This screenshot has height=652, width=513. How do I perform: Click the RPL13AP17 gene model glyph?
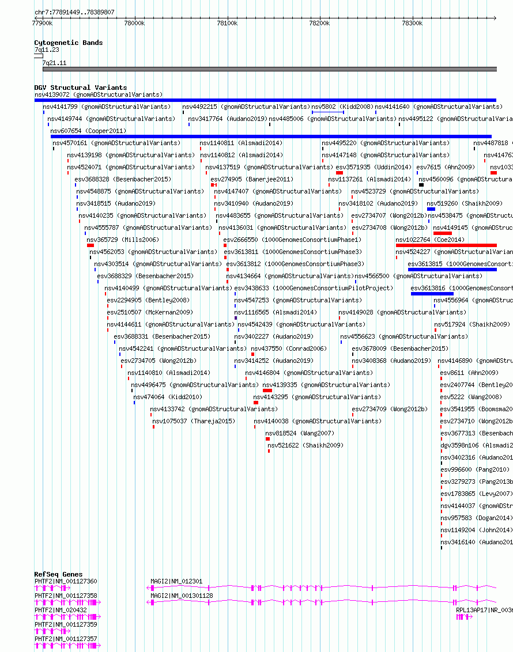click(465, 617)
